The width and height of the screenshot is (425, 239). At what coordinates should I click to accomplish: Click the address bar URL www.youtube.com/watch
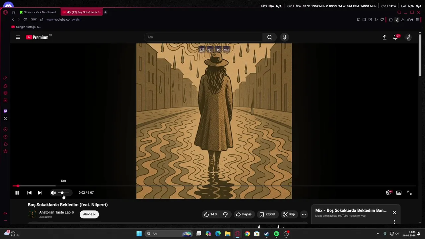click(x=64, y=20)
